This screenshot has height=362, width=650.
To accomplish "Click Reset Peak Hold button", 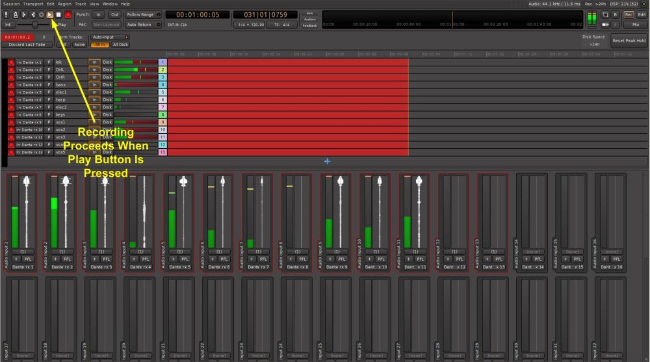I will [x=629, y=41].
